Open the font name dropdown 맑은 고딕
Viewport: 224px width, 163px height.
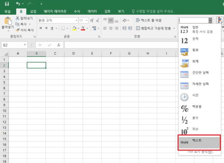[76, 21]
